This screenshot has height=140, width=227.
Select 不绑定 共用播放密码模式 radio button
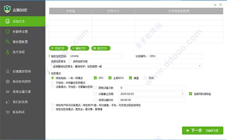click(x=53, y=82)
